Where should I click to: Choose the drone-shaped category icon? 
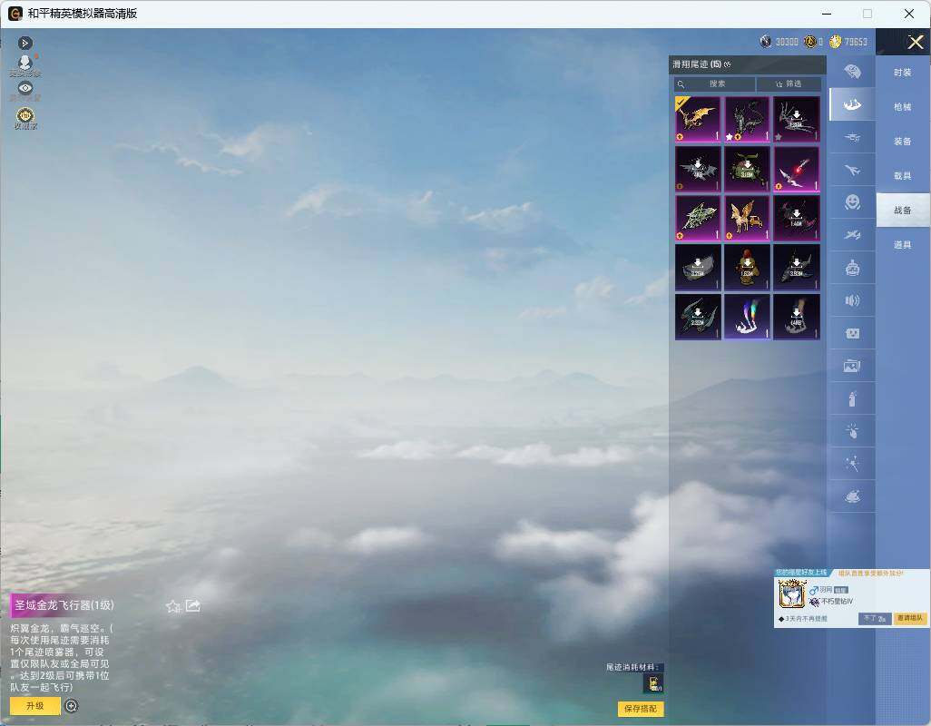coord(852,138)
